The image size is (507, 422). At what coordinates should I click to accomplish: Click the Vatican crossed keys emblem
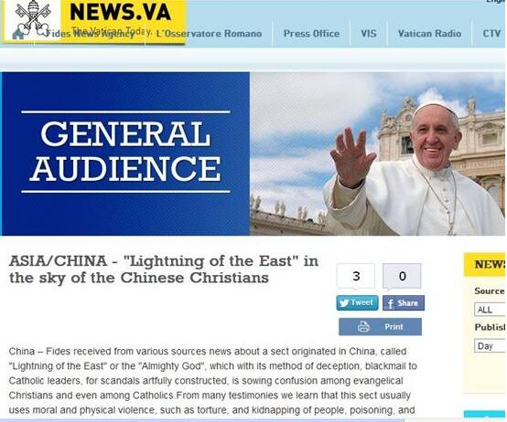point(33,18)
